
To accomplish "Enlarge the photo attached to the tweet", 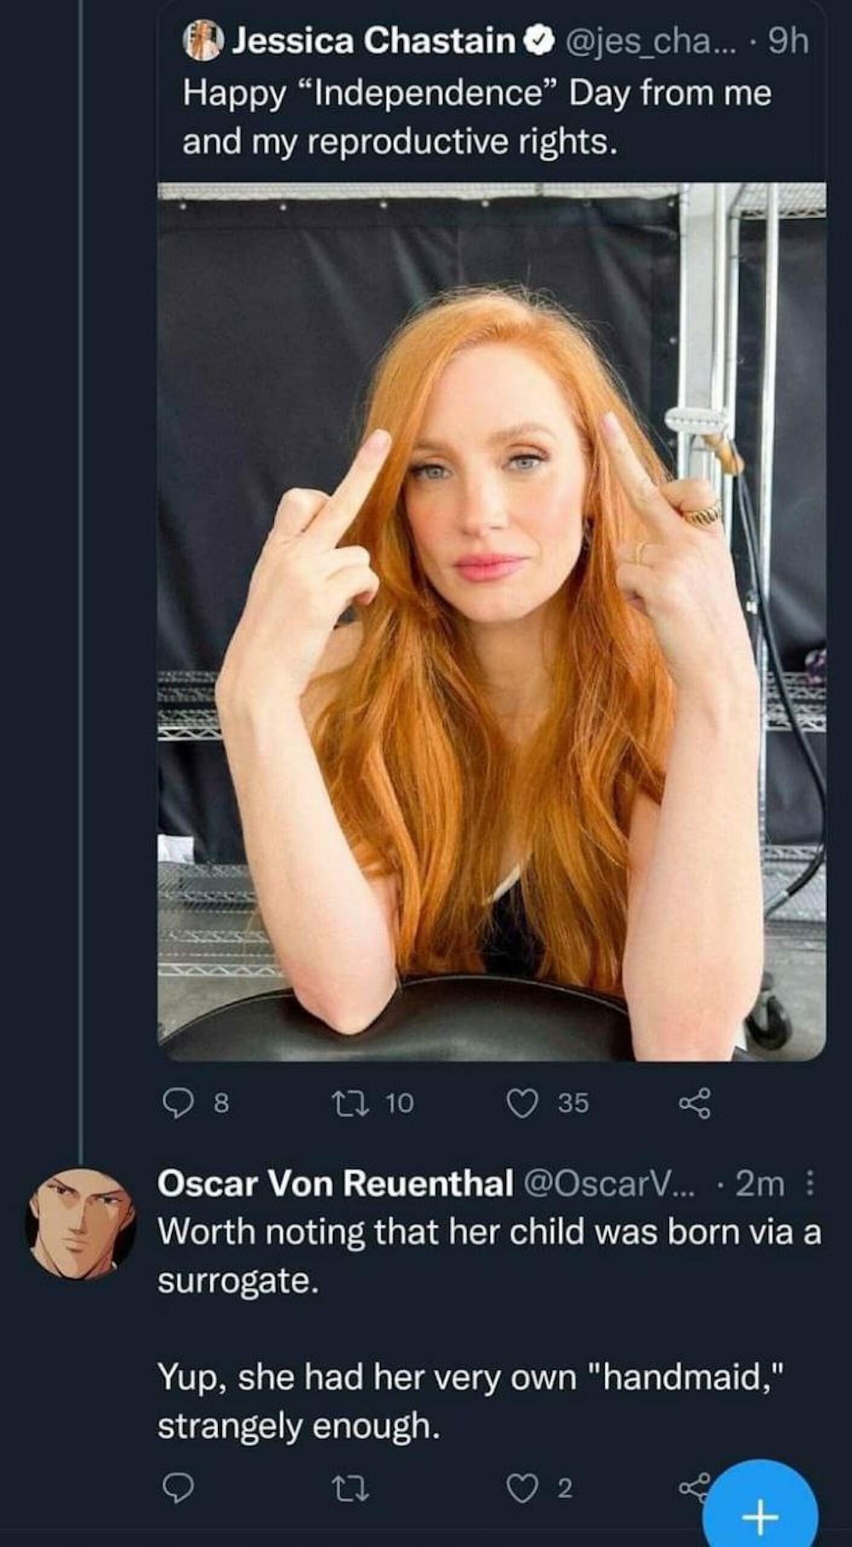I will coord(491,622).
